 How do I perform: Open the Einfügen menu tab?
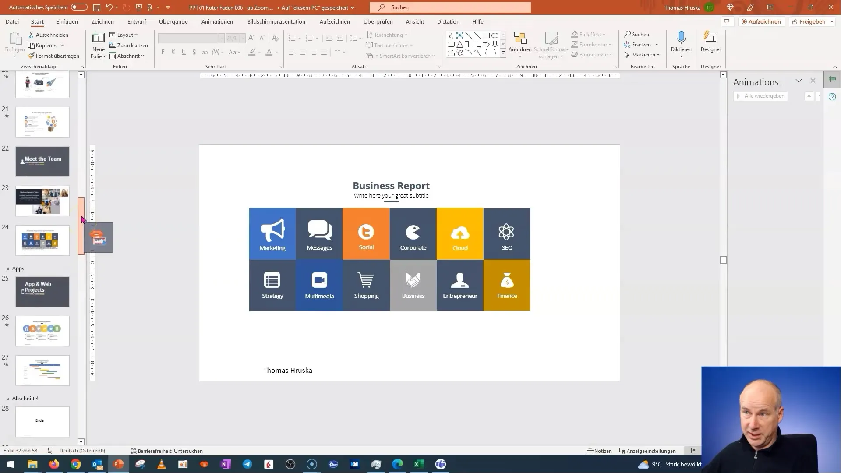(67, 21)
